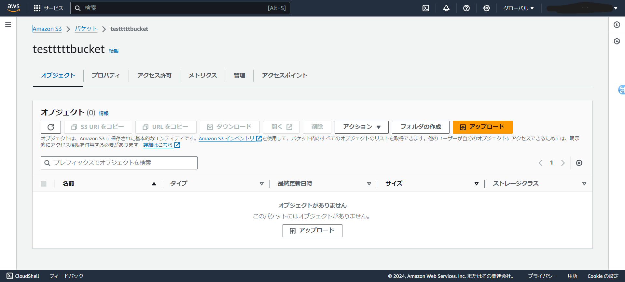Screen dimensions: 625x282
Task: Click the external link icon after 詳細はこちら
Action: [x=177, y=145]
